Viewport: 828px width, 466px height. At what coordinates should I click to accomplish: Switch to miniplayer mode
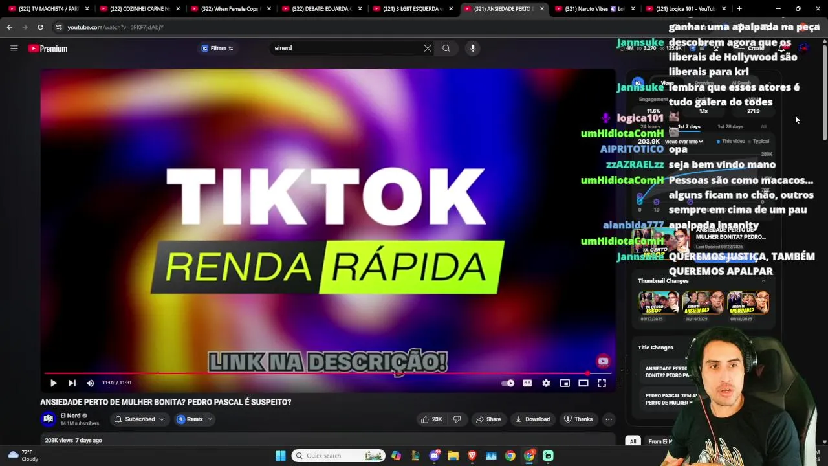click(x=565, y=383)
